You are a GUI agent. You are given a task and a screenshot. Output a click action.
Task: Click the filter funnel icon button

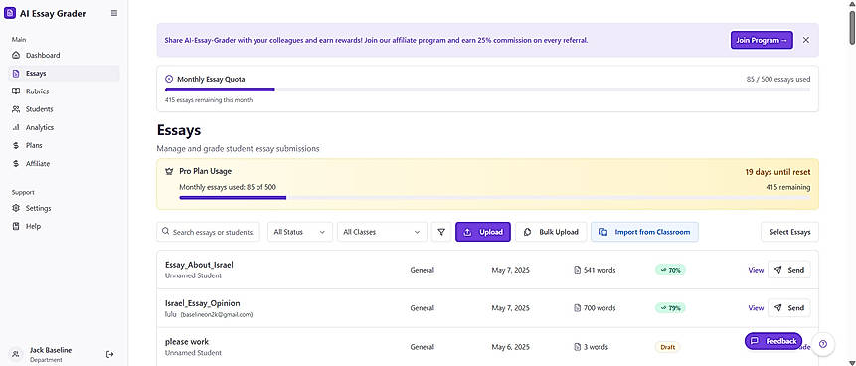pyautogui.click(x=441, y=232)
